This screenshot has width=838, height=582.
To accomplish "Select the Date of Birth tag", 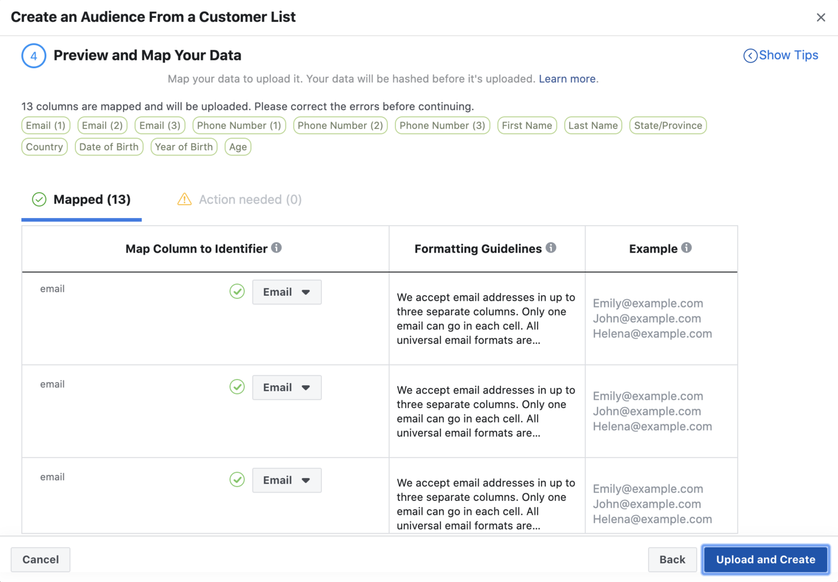I will pos(109,146).
